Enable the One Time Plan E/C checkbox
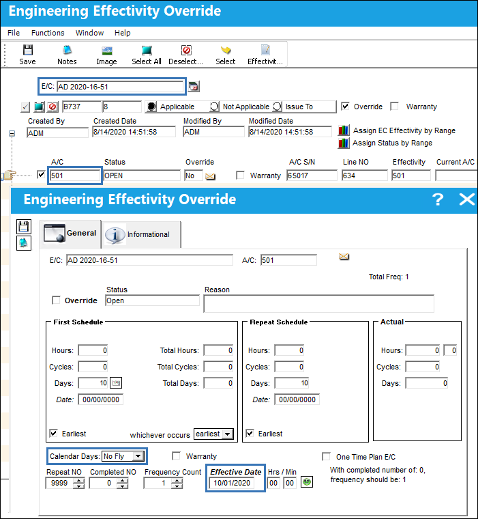 326,457
